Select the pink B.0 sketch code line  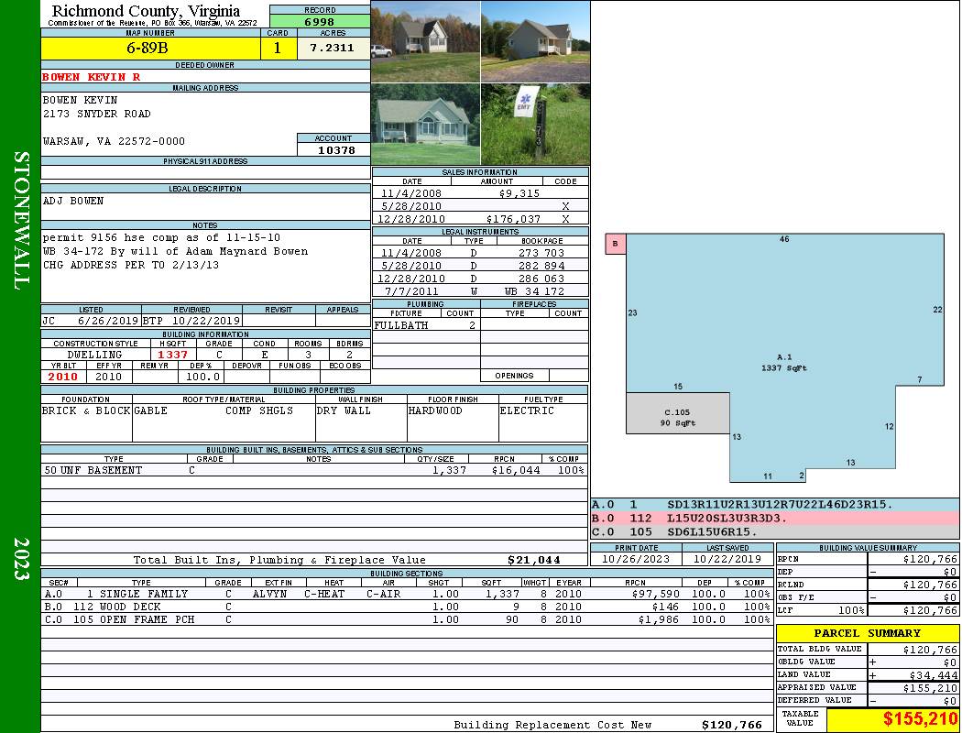(x=774, y=519)
